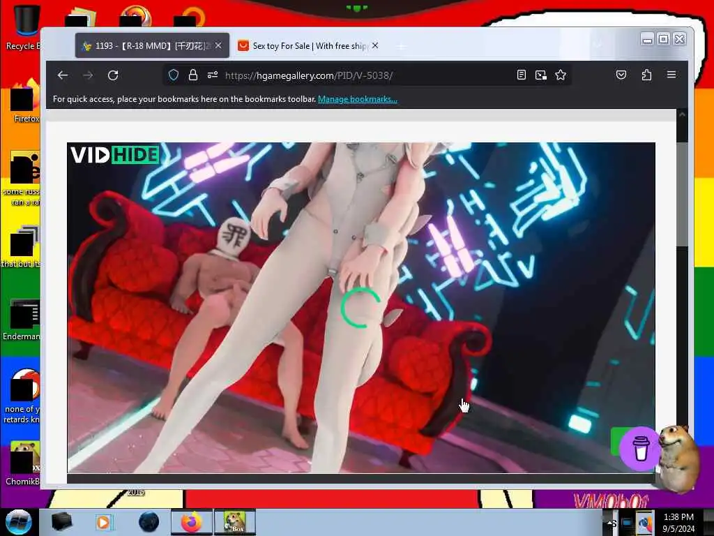
Task: Open the hamster Box taskbar item
Action: [234, 522]
